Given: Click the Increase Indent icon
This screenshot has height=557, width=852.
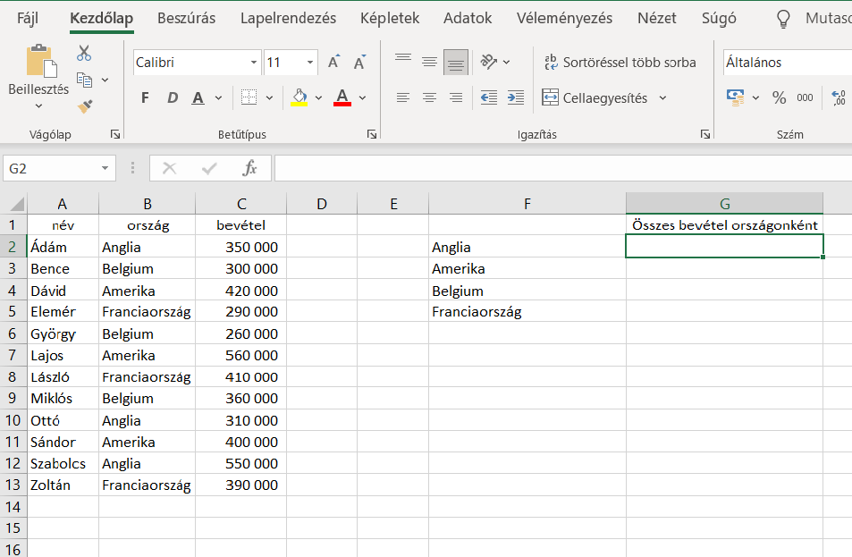Looking at the screenshot, I should pyautogui.click(x=515, y=98).
